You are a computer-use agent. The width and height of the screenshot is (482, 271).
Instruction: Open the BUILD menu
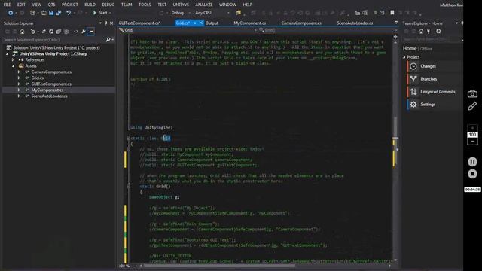pyautogui.click(x=90, y=5)
